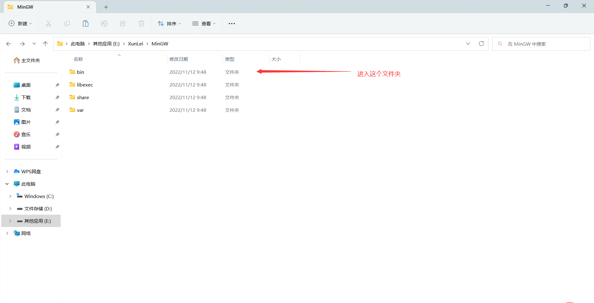Go up one folder level
This screenshot has width=594, height=303.
tap(45, 44)
